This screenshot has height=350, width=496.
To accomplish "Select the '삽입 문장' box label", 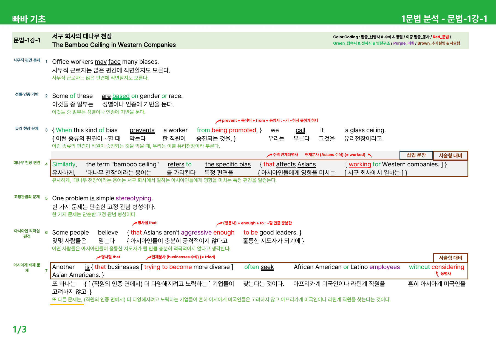I will coord(416,155).
